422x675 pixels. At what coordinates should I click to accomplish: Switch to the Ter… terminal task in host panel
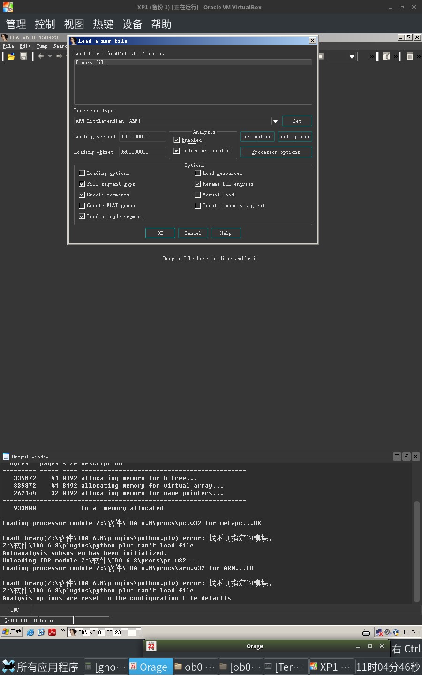(x=285, y=667)
